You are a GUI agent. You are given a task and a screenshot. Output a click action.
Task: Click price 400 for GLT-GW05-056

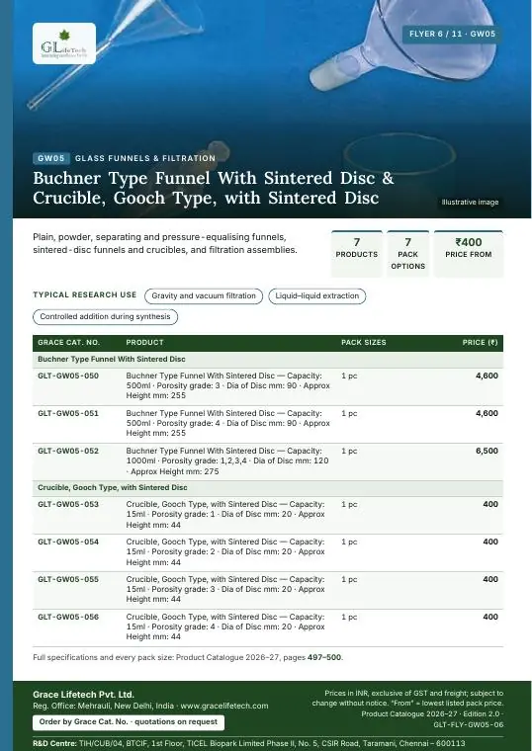(490, 617)
